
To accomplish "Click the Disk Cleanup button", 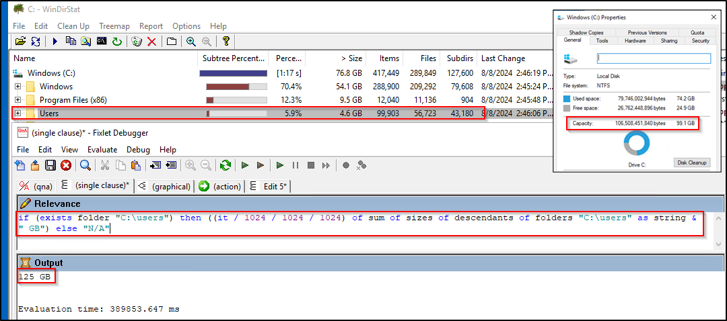I will [x=691, y=163].
